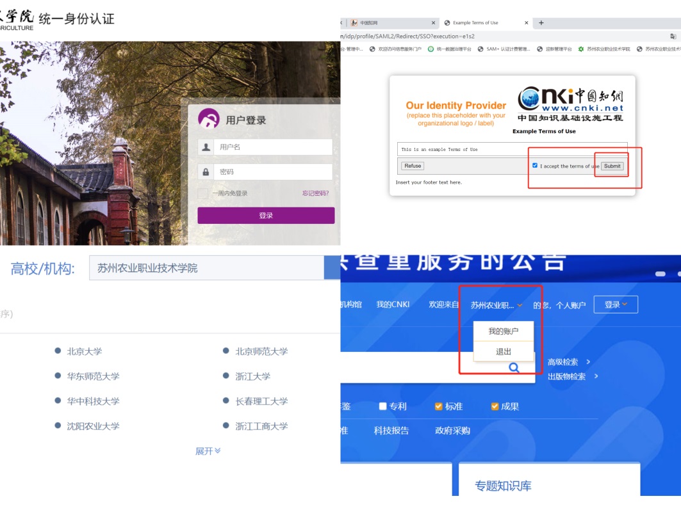
Task: Expand the institution list with 展开
Action: [208, 451]
